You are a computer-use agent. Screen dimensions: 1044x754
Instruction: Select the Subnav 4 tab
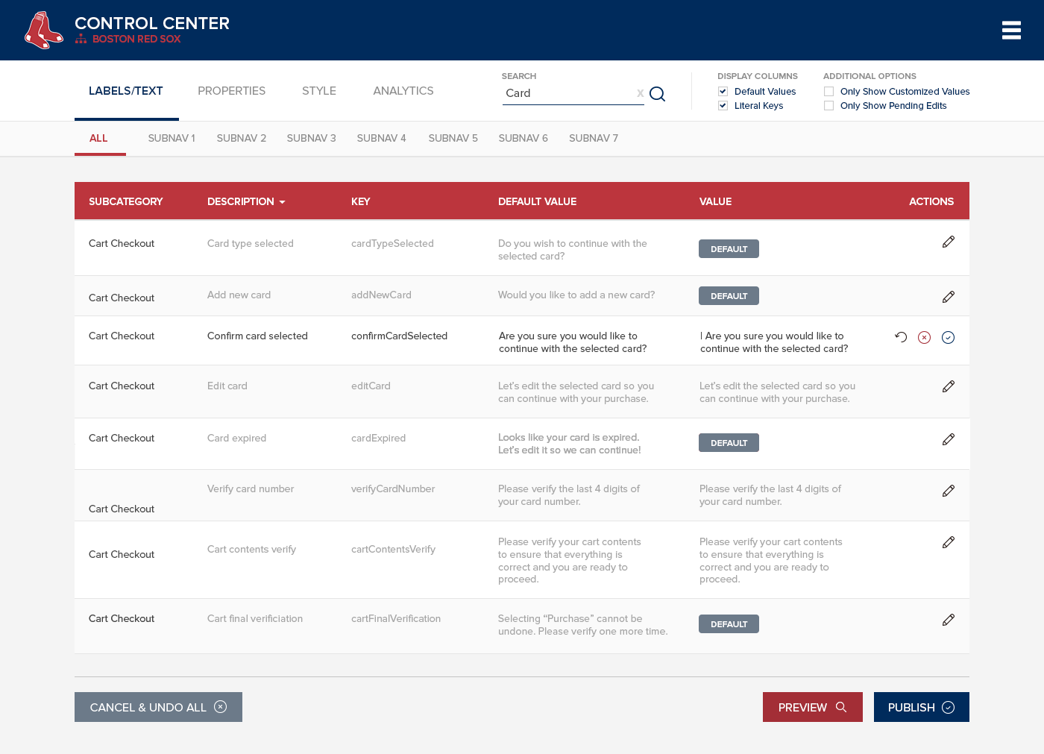click(382, 138)
